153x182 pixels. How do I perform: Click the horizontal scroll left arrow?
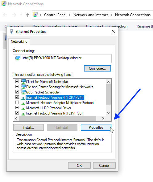pyautogui.click(x=16, y=118)
